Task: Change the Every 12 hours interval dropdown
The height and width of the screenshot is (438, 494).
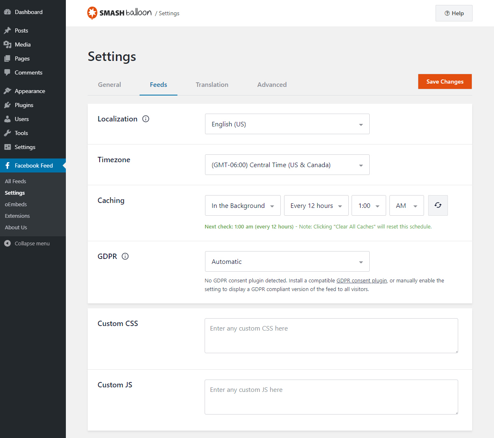Action: pyautogui.click(x=316, y=205)
